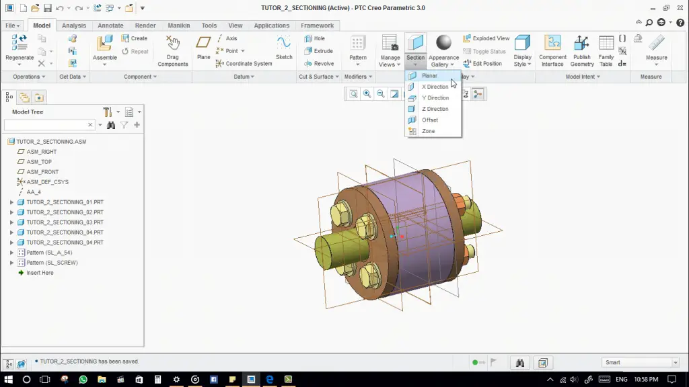Choose X Direction from Section menu

pos(435,87)
